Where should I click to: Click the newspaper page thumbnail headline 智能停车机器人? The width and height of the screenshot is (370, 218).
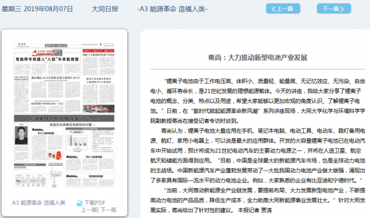click(47, 59)
